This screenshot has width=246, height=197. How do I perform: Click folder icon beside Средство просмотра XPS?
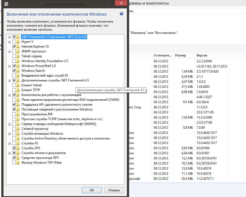click(18, 158)
